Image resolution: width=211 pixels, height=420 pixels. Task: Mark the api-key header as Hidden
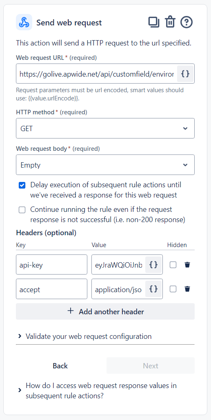tap(173, 265)
